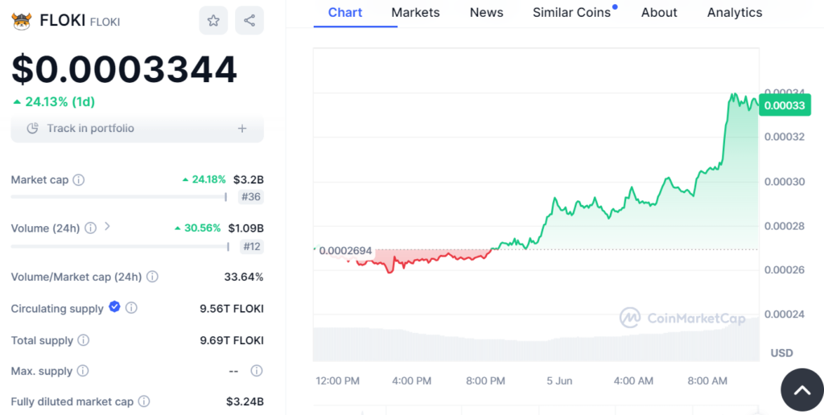This screenshot has width=824, height=415.
Task: Go to the Analytics tab
Action: point(734,13)
